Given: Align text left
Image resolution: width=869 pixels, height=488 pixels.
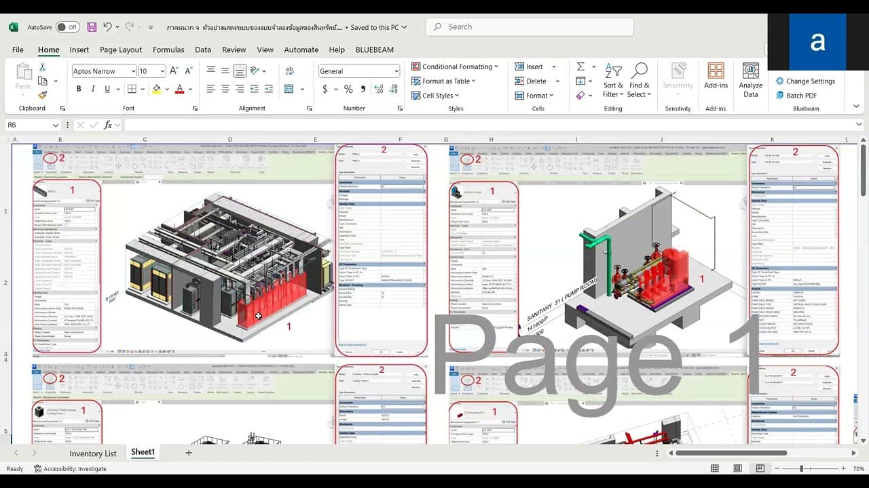Looking at the screenshot, I should [210, 89].
